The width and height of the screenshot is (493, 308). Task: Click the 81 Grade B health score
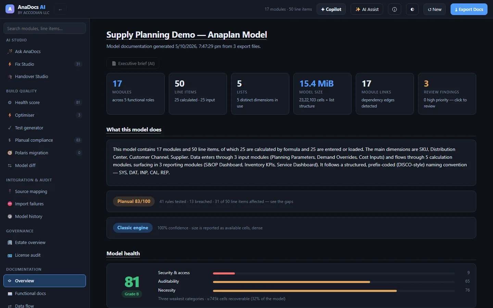(132, 286)
